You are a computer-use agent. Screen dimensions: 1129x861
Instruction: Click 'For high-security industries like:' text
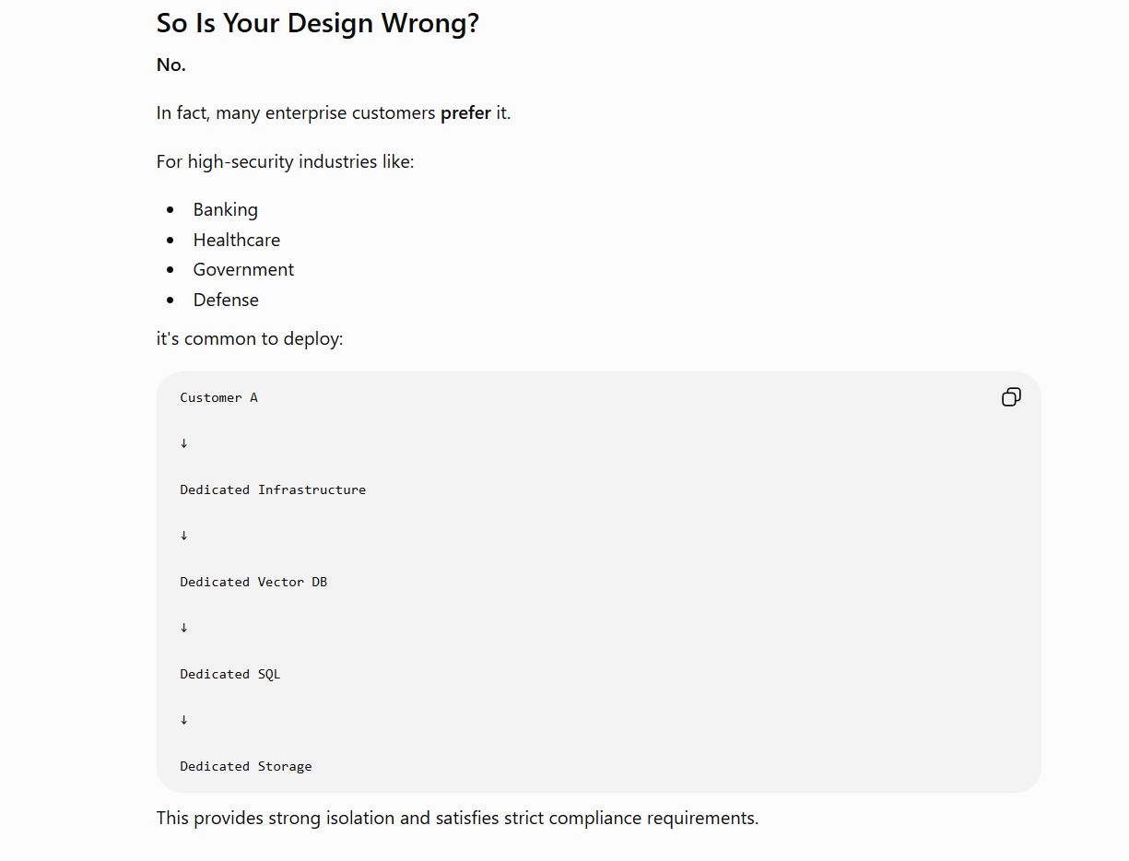pyautogui.click(x=286, y=162)
